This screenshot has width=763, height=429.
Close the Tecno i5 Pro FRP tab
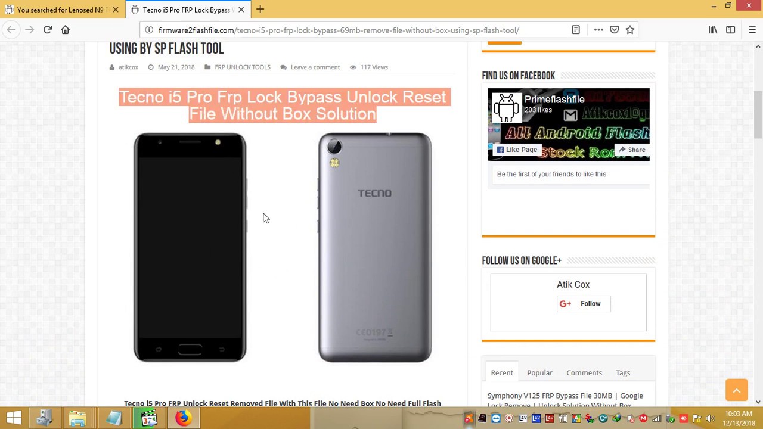[x=241, y=10]
